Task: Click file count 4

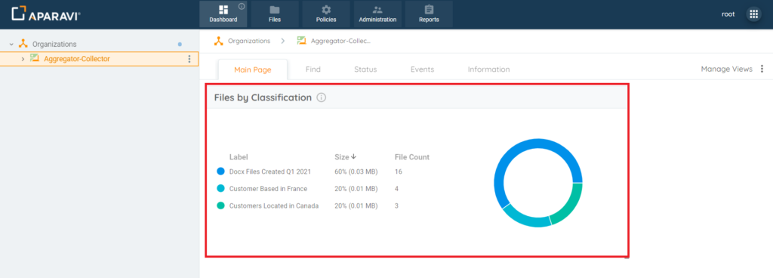Action: click(x=396, y=188)
